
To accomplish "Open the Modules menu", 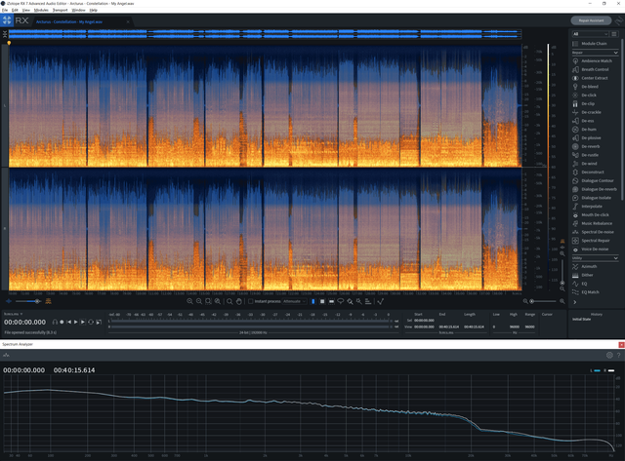I will coord(41,10).
